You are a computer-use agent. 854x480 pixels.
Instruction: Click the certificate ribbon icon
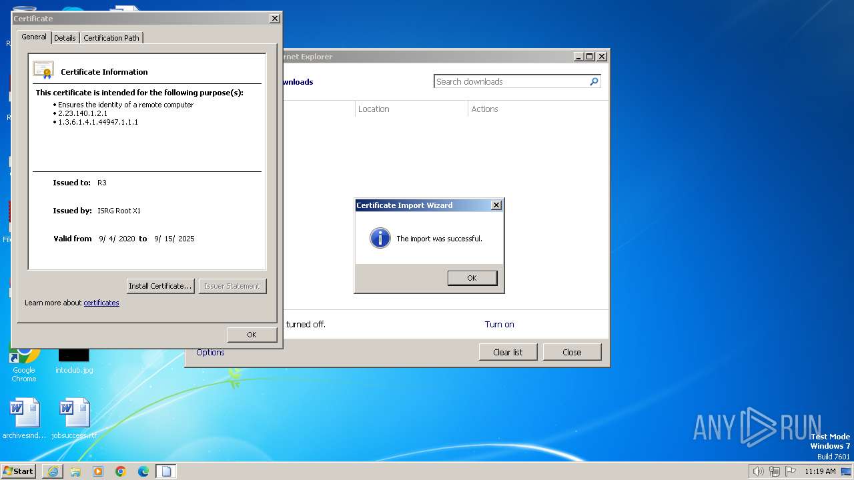tap(43, 70)
